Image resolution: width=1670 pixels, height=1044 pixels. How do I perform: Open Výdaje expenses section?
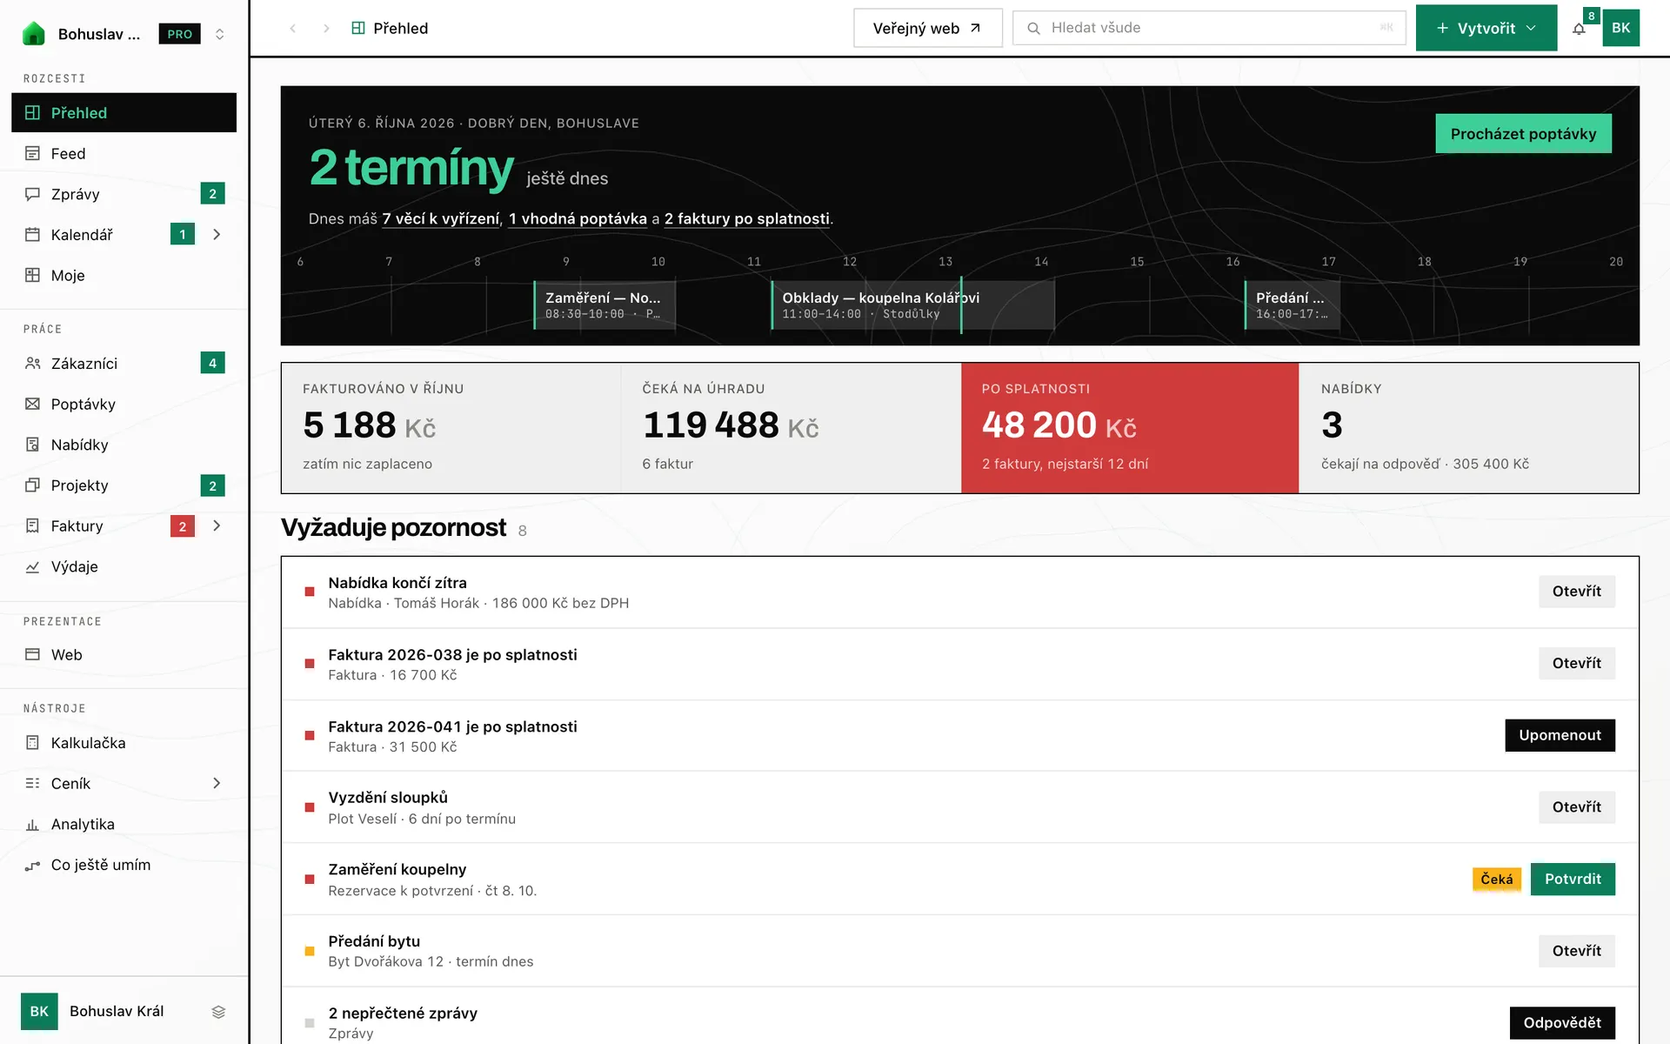pyautogui.click(x=124, y=566)
